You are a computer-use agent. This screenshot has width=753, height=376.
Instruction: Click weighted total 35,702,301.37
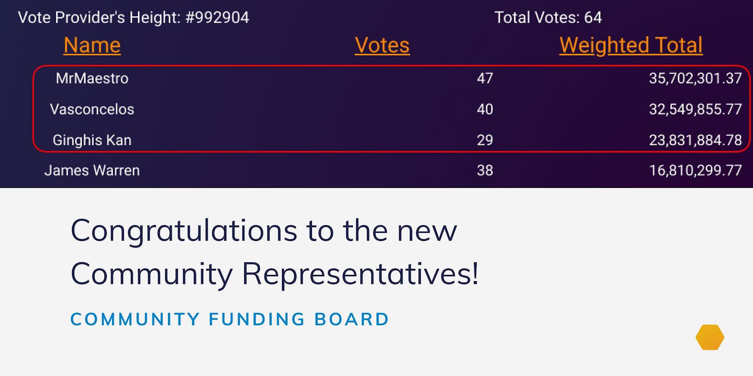(695, 78)
